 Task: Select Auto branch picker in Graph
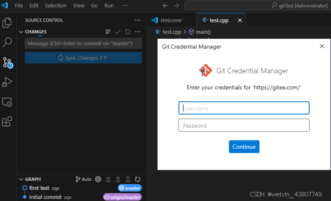pos(84,179)
